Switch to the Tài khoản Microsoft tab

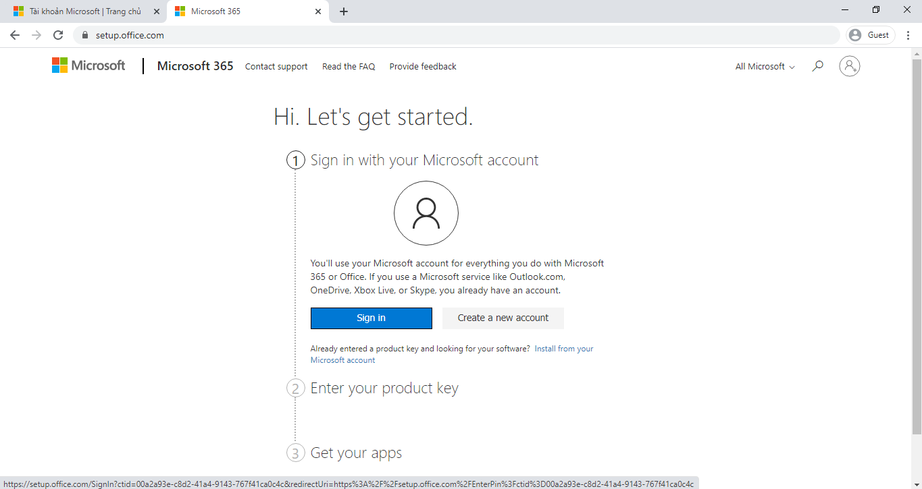point(81,11)
